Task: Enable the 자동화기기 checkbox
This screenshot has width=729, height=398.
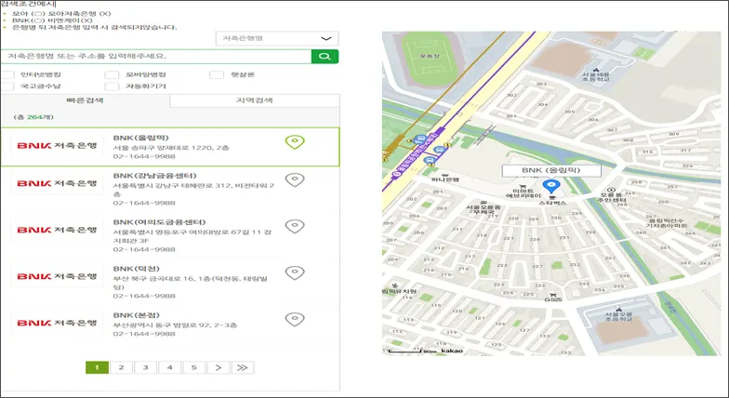Action: [x=112, y=86]
